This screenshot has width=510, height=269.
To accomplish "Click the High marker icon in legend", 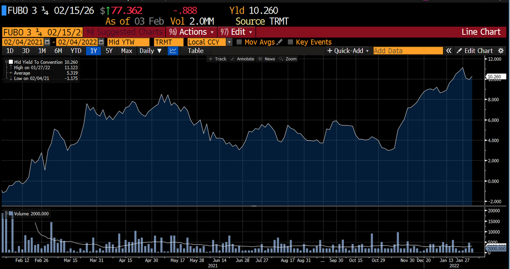I will tap(10, 68).
